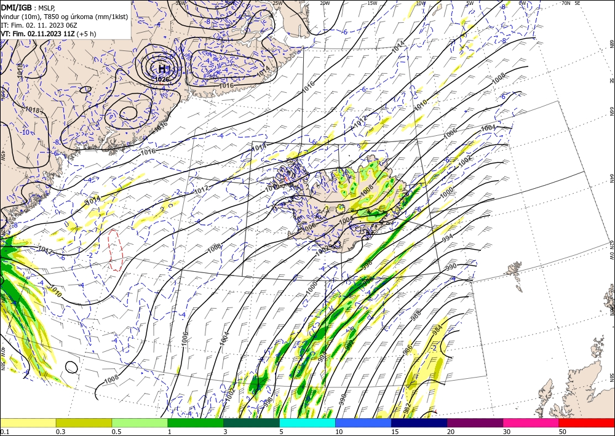This screenshot has width=615, height=436.
Task: Click the 5E longitude label
Action: pyautogui.click(x=577, y=2)
